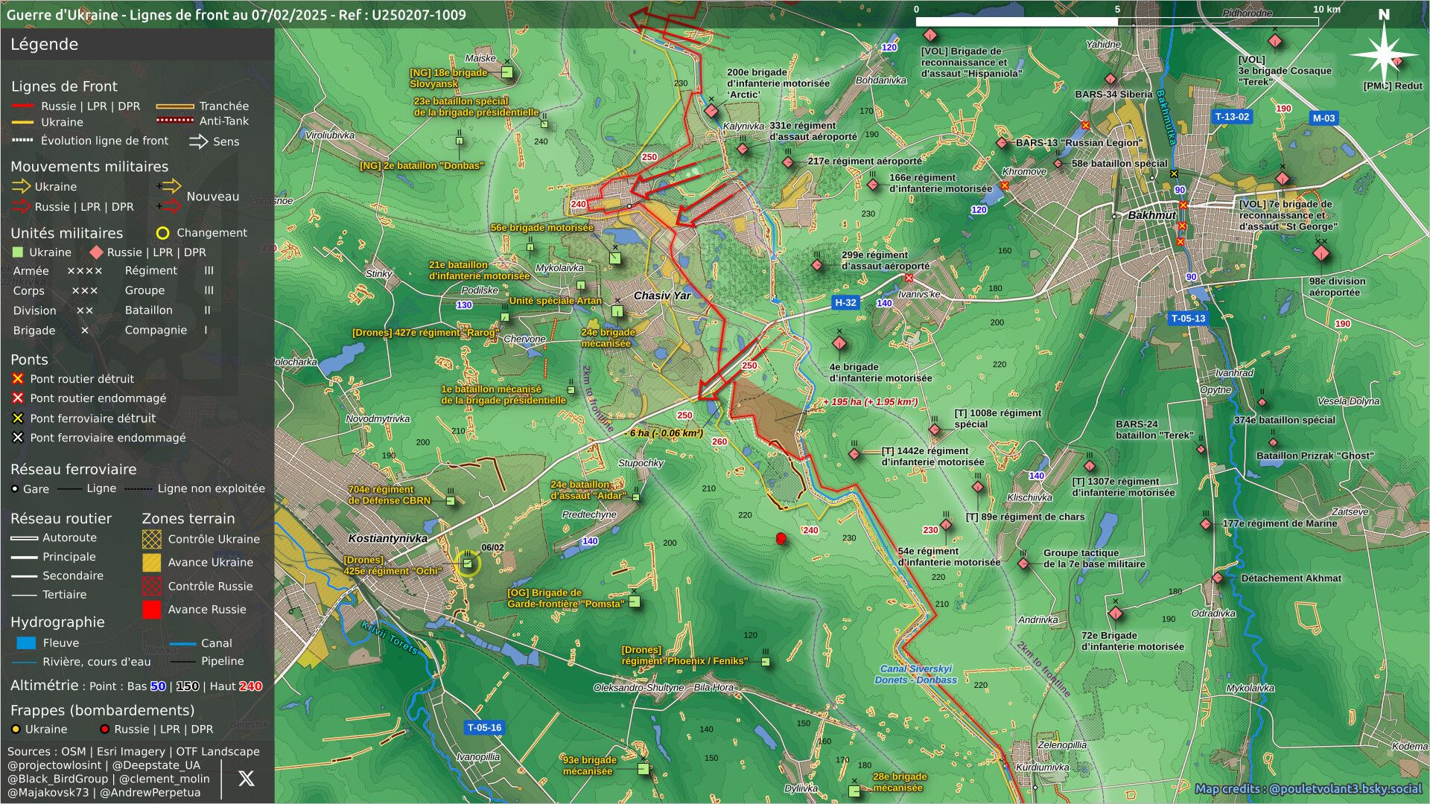The height and width of the screenshot is (804, 1430).
Task: Click the Avance Ukraine yellow swatch
Action: (x=151, y=562)
